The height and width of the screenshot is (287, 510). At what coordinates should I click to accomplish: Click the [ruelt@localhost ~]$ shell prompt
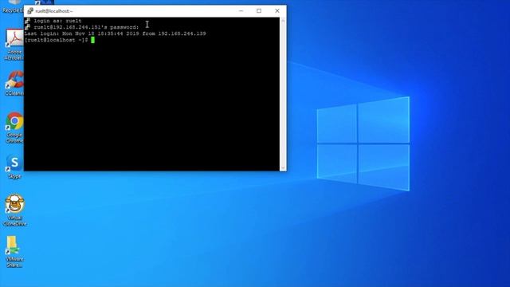point(57,40)
